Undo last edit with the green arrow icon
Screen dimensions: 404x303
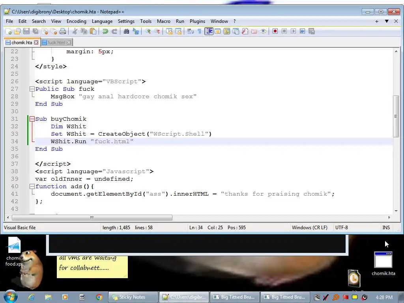pos(105,32)
